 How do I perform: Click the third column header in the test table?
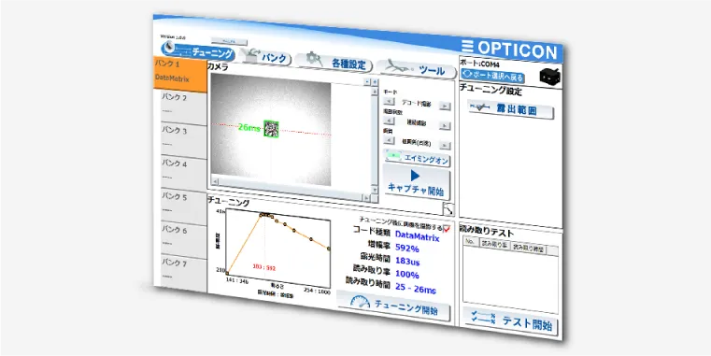(528, 249)
